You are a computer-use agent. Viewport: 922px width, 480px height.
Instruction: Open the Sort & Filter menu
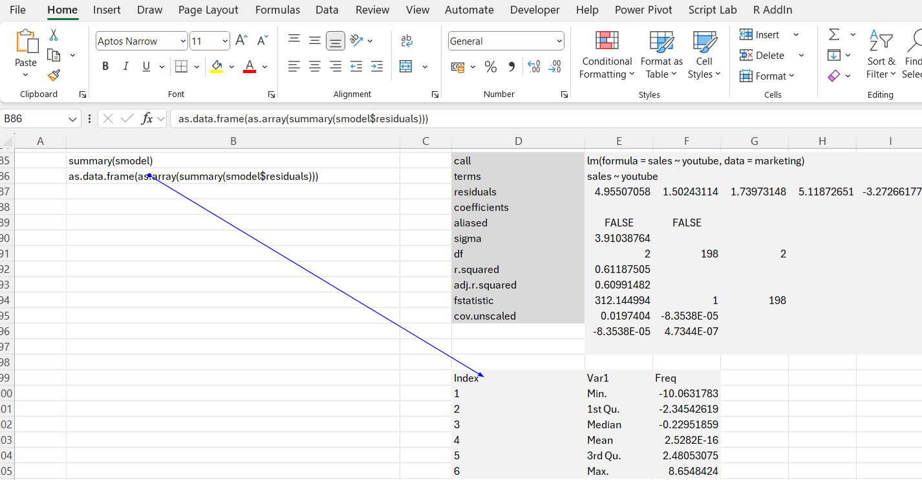tap(881, 54)
